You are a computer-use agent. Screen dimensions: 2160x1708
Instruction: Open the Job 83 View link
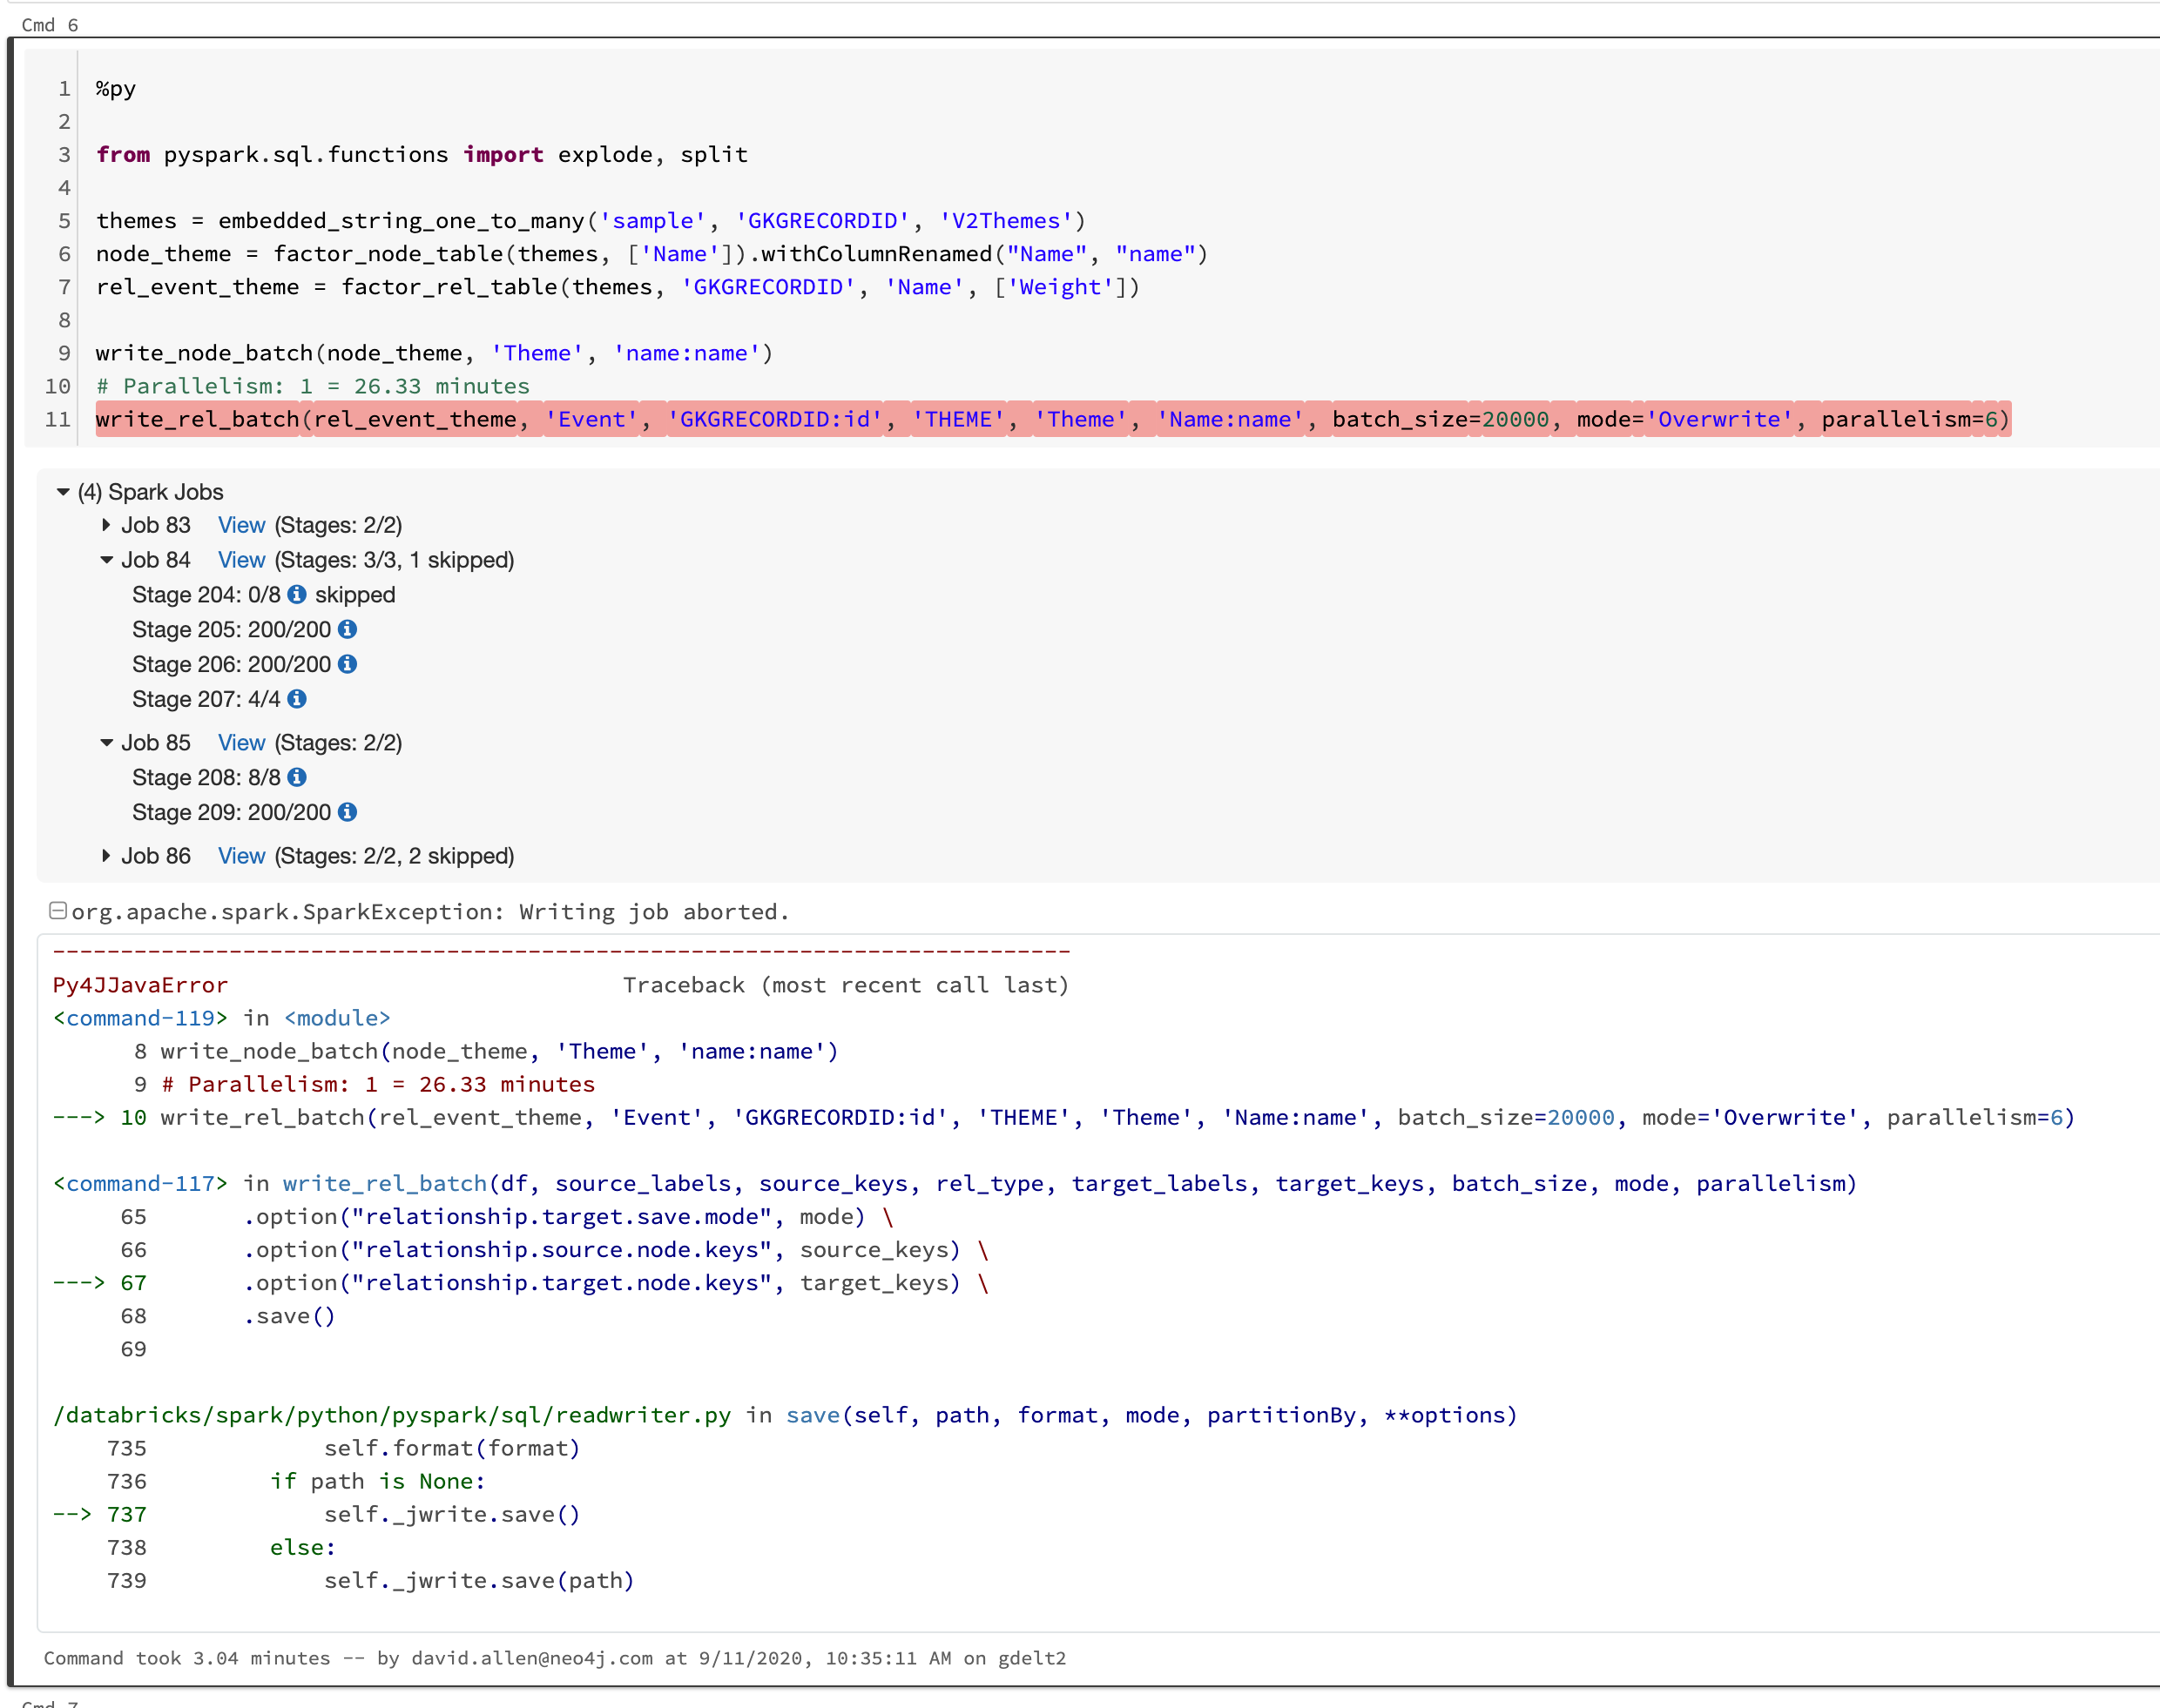pyautogui.click(x=241, y=524)
